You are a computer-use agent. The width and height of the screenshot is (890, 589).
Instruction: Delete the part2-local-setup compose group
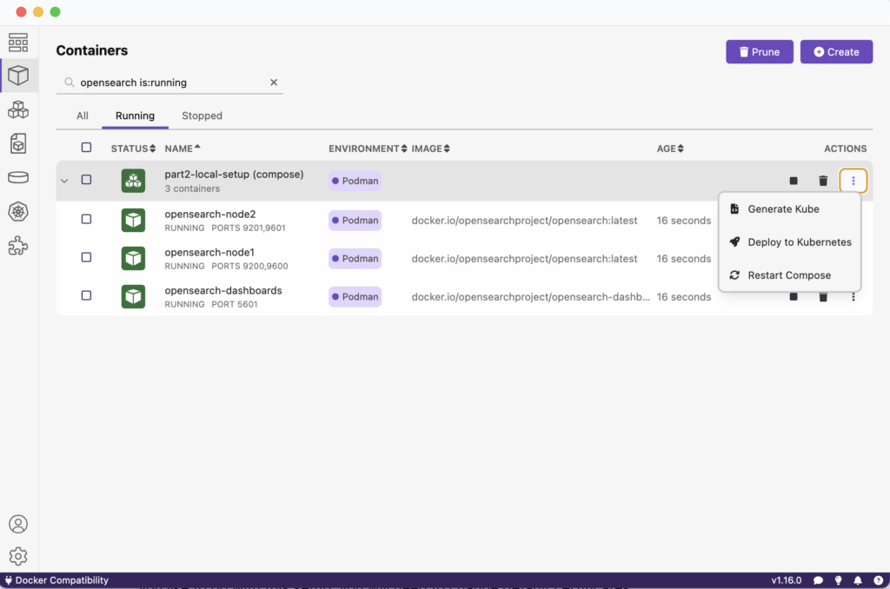click(823, 181)
